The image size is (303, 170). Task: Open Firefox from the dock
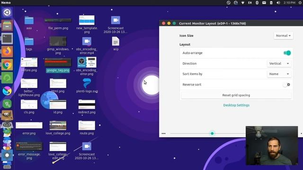7,51
